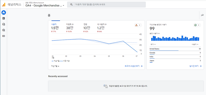Viewport: 206px width, 95px height.
Task: Open the 사용자 metric dropdown in realtime card
Action: tap(195, 44)
